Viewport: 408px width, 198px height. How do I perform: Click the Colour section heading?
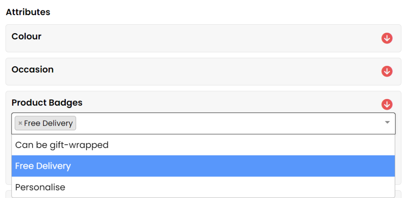pyautogui.click(x=27, y=36)
